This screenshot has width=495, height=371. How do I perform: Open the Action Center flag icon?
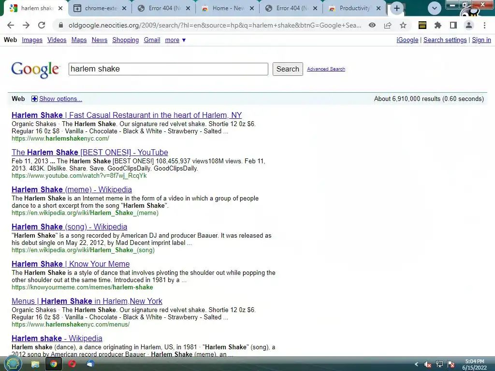coord(451,364)
